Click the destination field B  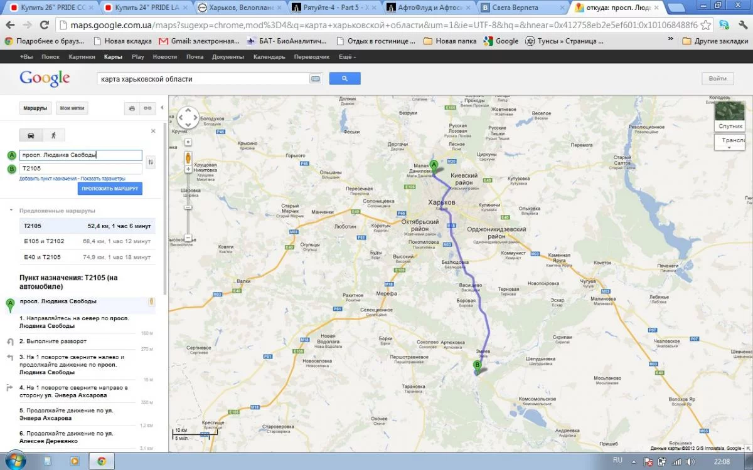click(81, 169)
